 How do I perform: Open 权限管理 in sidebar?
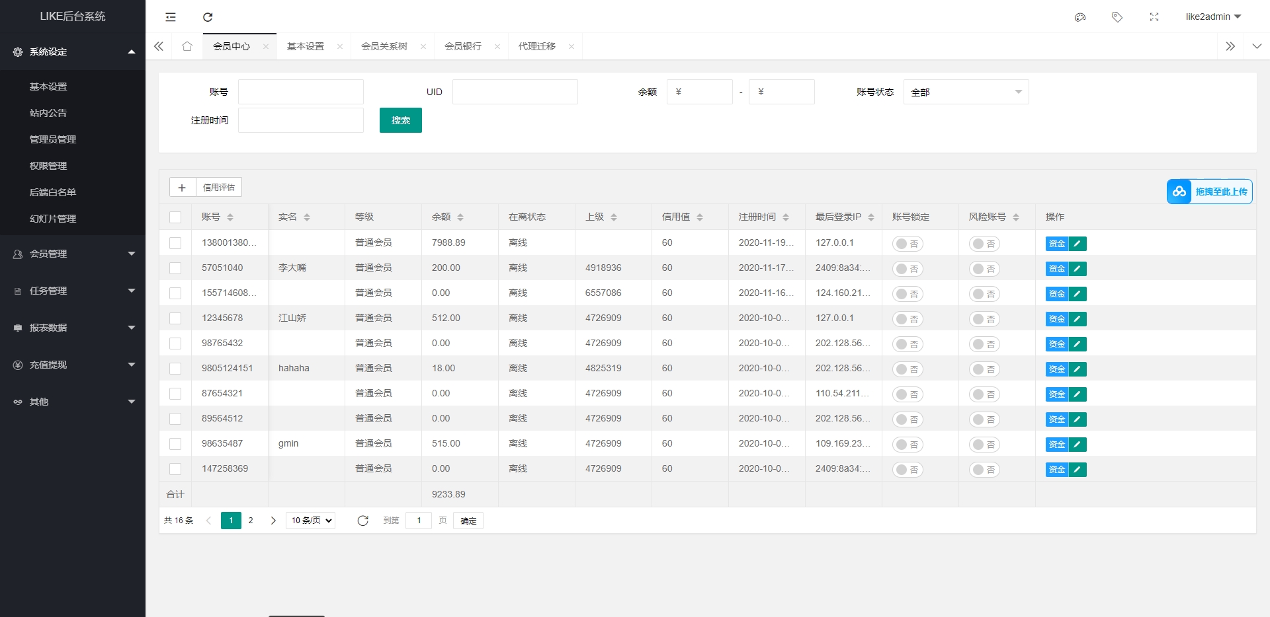tap(48, 166)
